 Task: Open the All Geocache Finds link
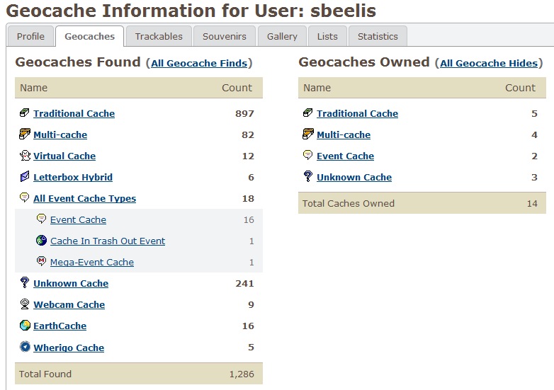pyautogui.click(x=199, y=63)
